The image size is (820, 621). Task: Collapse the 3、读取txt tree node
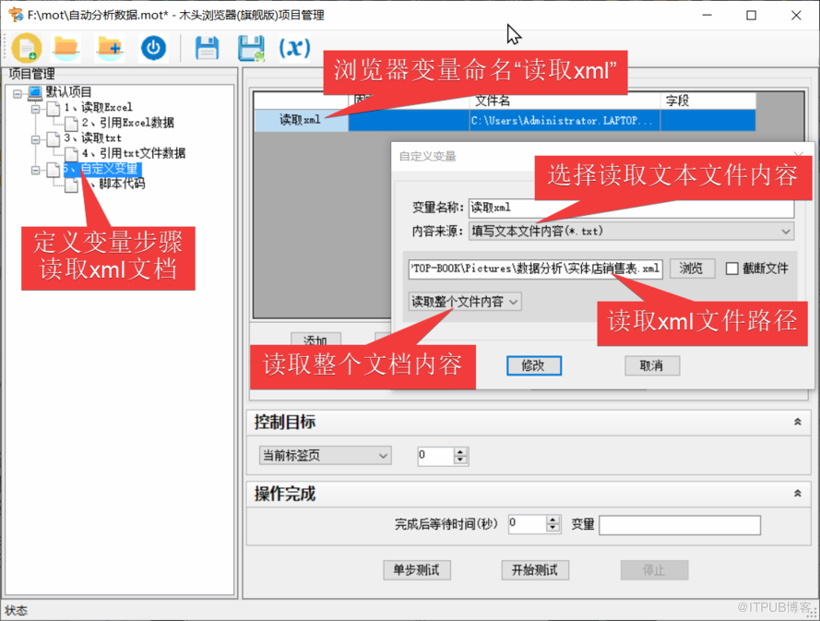pyautogui.click(x=35, y=139)
